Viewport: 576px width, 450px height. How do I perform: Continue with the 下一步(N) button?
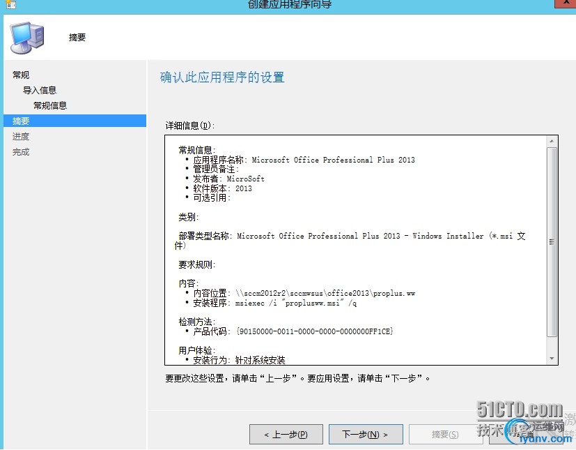tap(366, 435)
